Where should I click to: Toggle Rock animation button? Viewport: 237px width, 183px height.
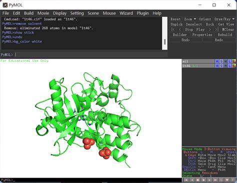pos(210,24)
